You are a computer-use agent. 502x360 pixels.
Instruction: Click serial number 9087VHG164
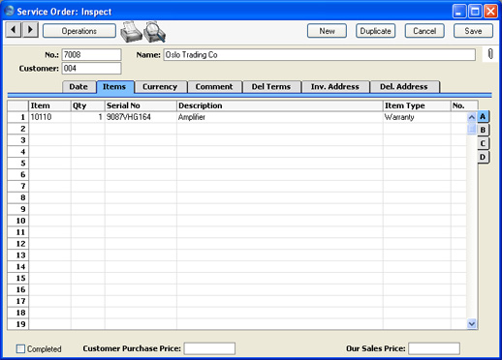tap(141, 117)
